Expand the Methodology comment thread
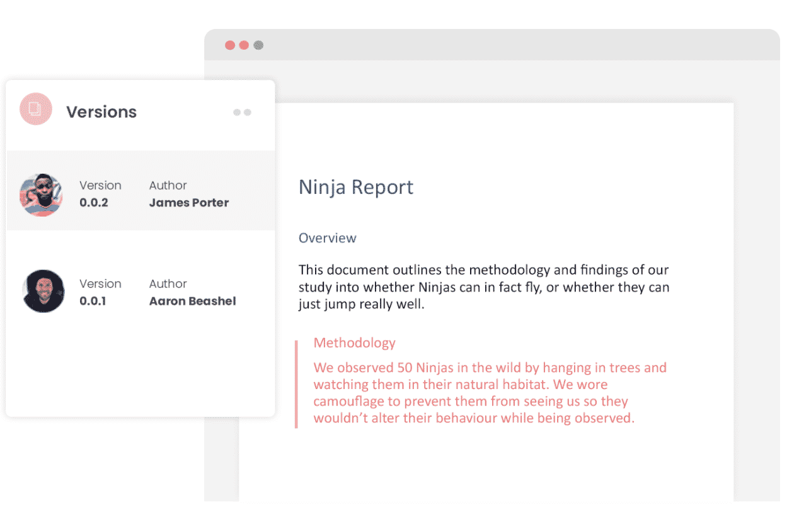This screenshot has height=520, width=799. point(354,342)
